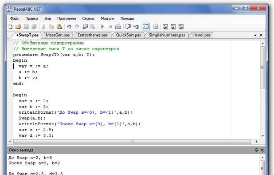This screenshot has height=175, width=274.
Task: Click the Step into debug icon
Action: (128, 27)
